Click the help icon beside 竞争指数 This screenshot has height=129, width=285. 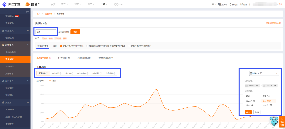[x=101, y=73]
